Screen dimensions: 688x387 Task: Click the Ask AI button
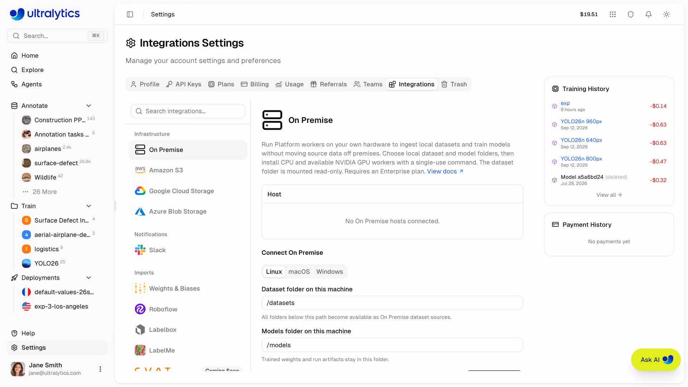656,360
